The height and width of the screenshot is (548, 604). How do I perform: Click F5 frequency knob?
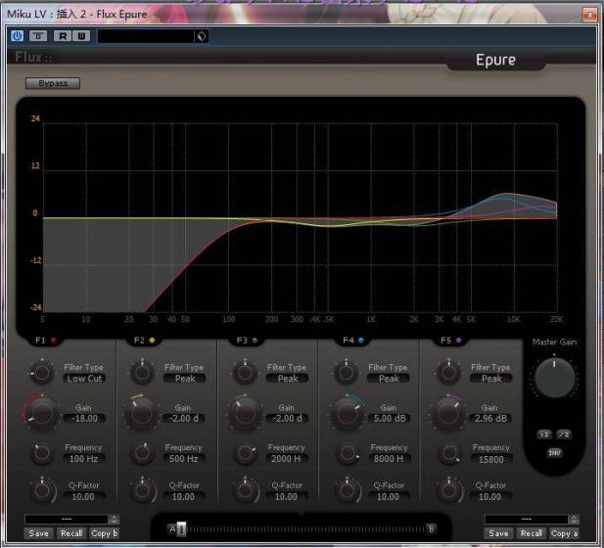click(448, 453)
